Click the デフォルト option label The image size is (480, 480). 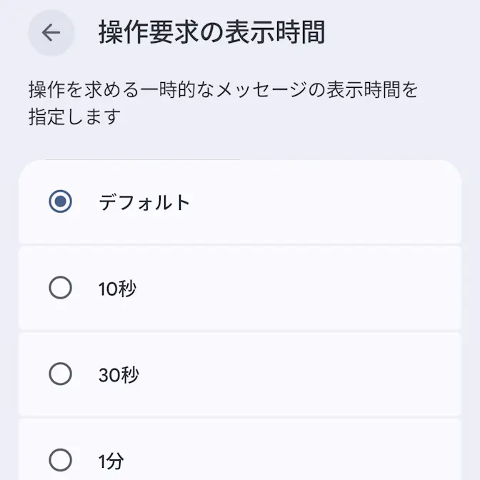144,202
